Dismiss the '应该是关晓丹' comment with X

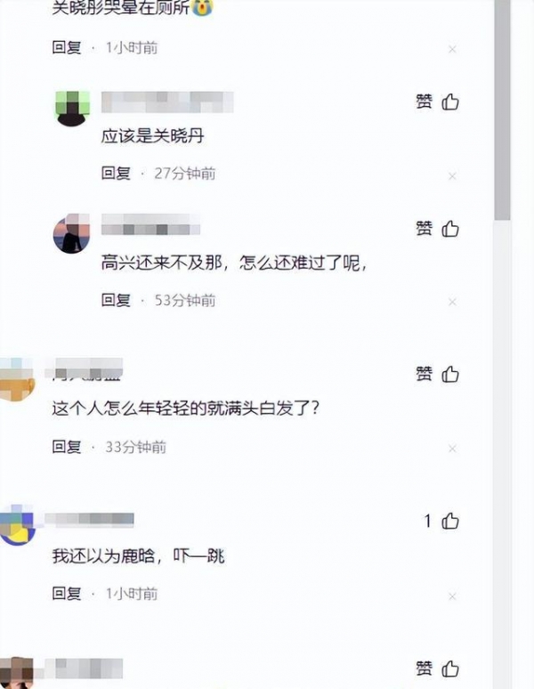click(452, 176)
